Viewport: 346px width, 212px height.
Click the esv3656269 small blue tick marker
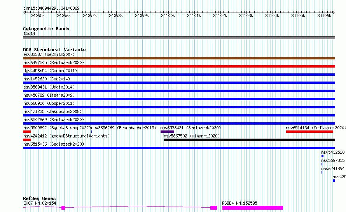(x=92, y=132)
